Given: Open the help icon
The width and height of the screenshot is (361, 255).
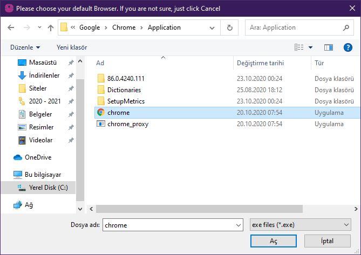Looking at the screenshot, I should tap(348, 47).
